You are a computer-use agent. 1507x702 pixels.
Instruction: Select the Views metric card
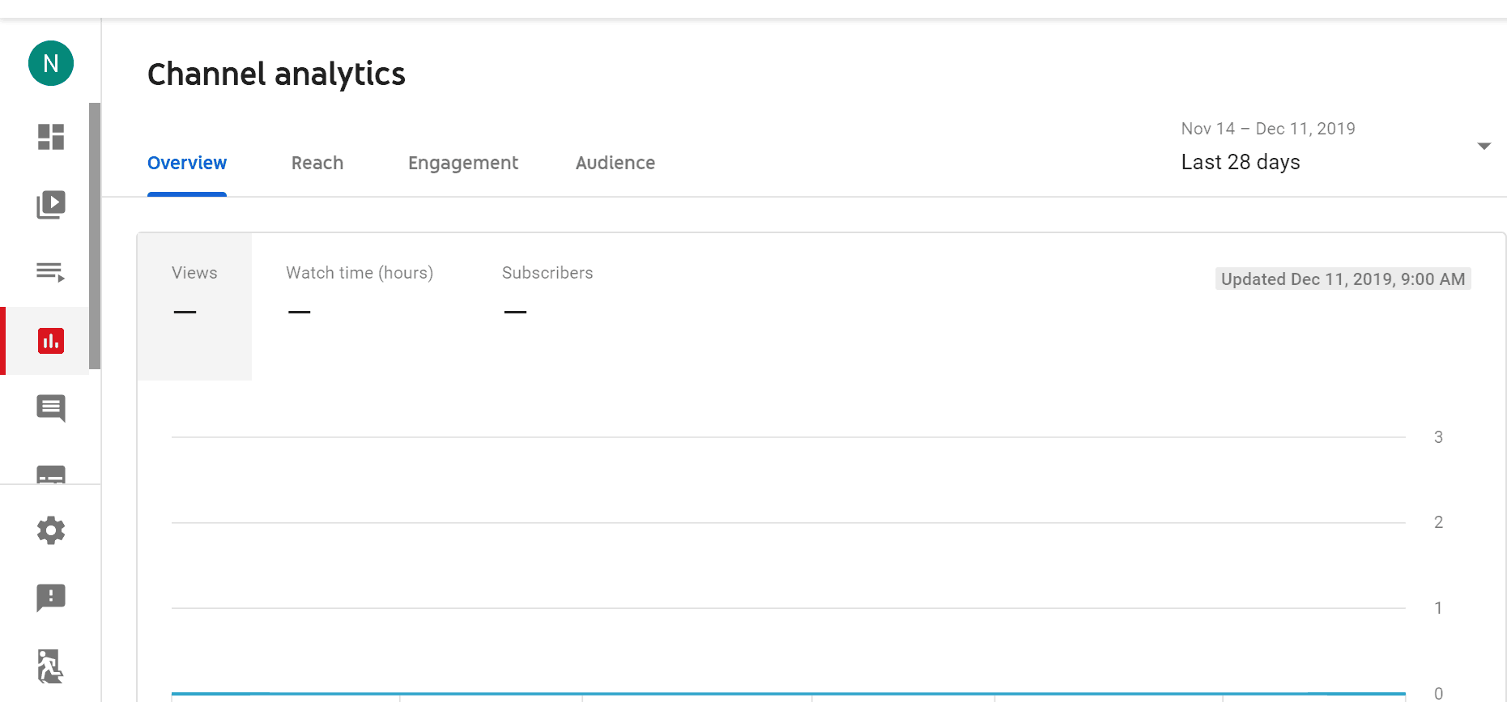(x=194, y=305)
